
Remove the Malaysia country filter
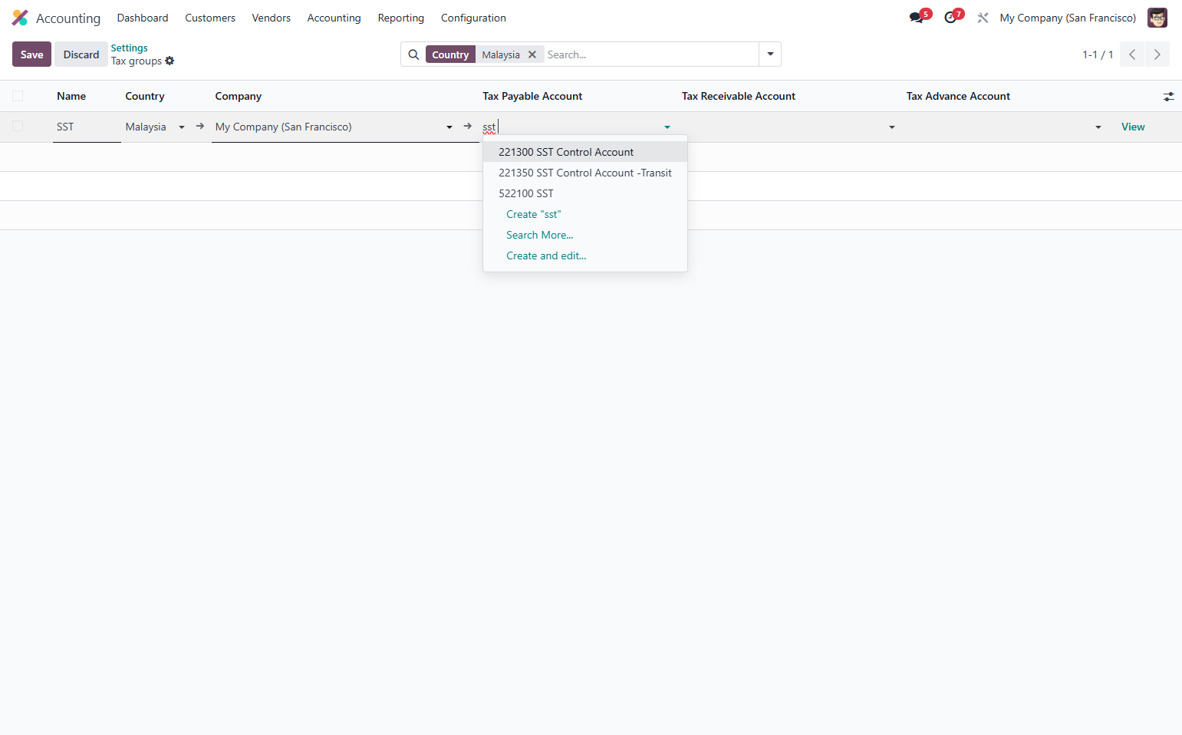point(532,54)
